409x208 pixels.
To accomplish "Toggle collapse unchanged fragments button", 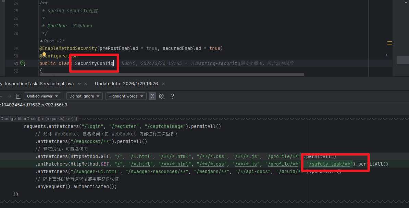I will pos(152,96).
